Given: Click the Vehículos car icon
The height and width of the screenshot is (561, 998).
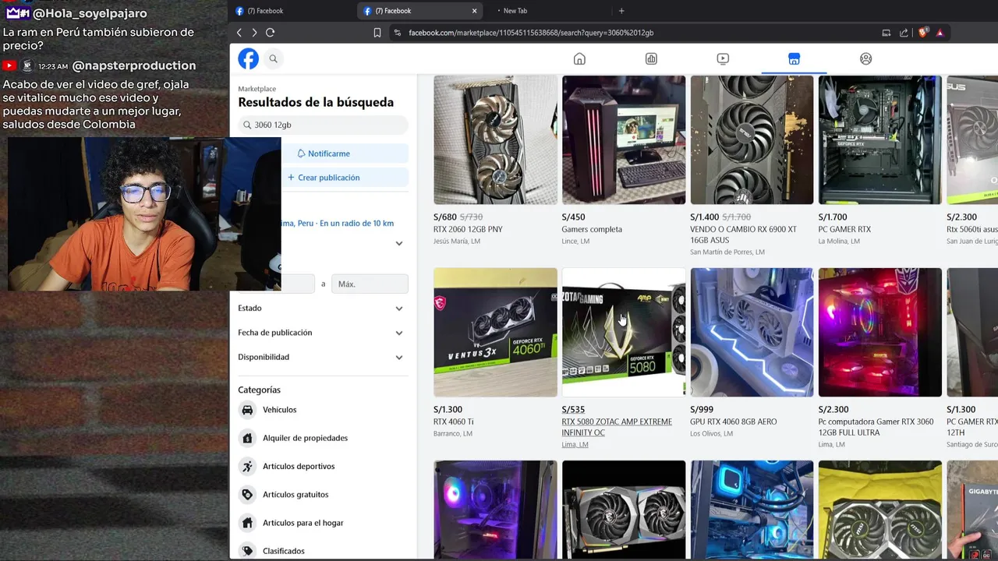Looking at the screenshot, I should (247, 410).
